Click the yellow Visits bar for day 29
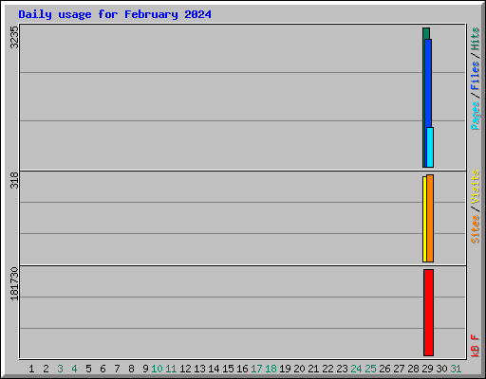The width and height of the screenshot is (486, 379). pyautogui.click(x=424, y=219)
